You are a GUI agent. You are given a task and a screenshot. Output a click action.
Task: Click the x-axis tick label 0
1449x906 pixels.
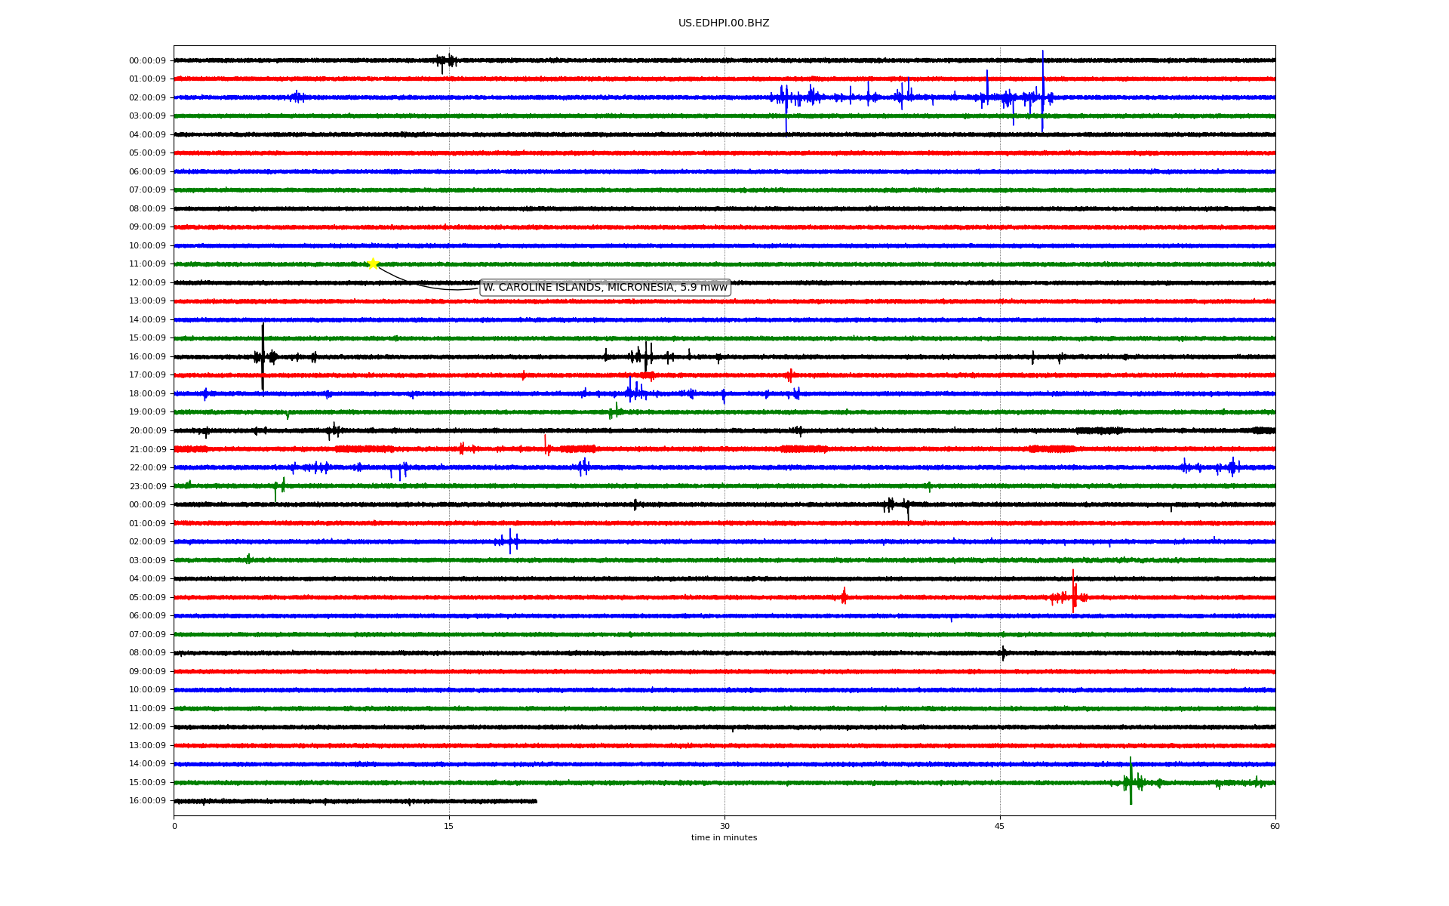tap(174, 827)
